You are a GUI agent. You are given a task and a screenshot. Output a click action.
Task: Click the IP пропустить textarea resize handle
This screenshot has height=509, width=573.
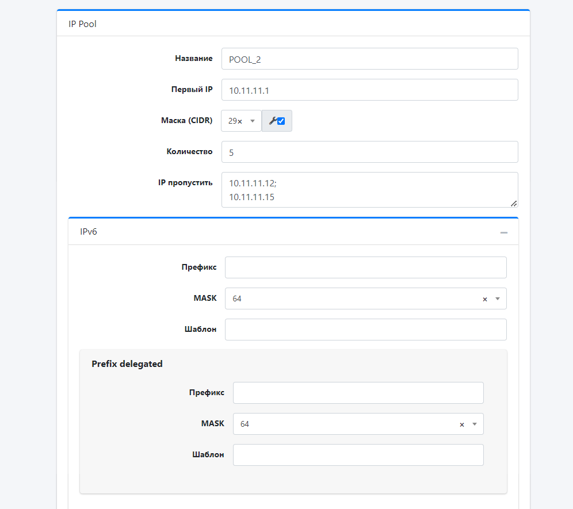pyautogui.click(x=514, y=203)
